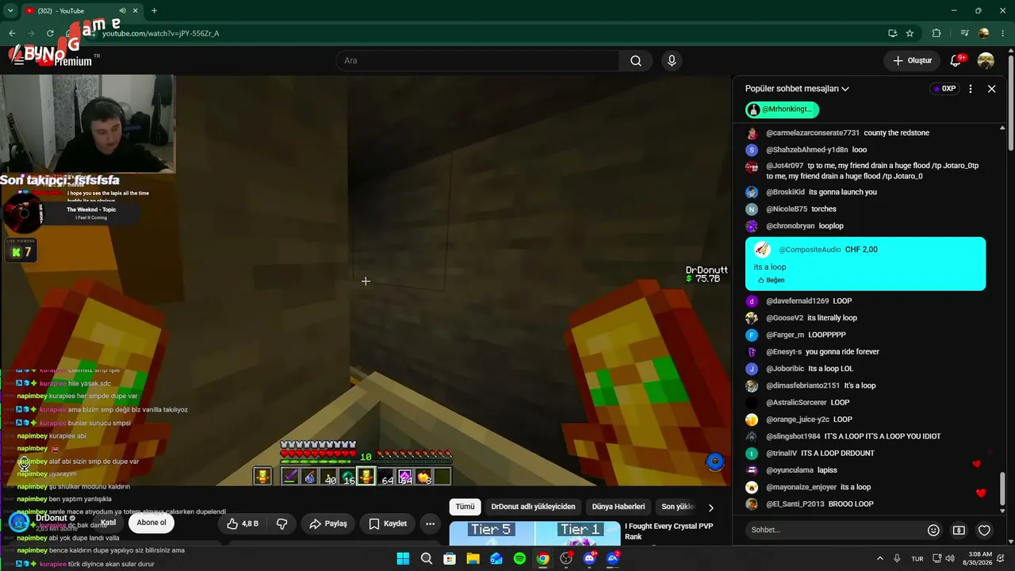Click chat username @El_Santi_P2013
The width and height of the screenshot is (1015, 571).
[x=795, y=504]
